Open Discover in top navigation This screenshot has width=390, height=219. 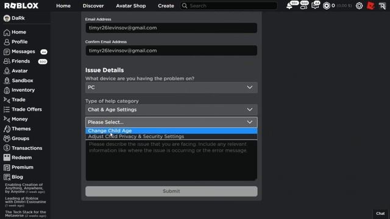tap(93, 5)
